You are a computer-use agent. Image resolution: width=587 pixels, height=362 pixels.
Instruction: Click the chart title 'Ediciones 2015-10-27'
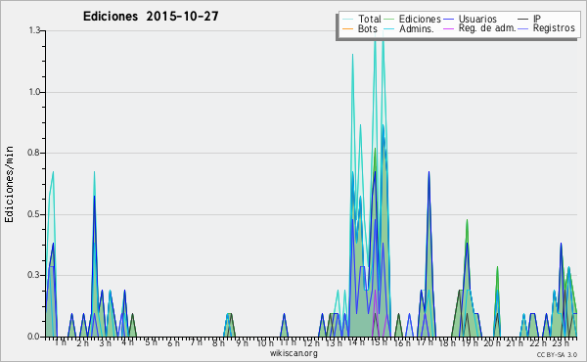coord(151,17)
